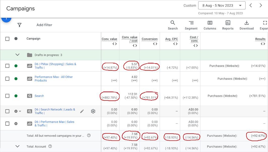Open settings gear for D6 Search Network campaign

(x=93, y=111)
